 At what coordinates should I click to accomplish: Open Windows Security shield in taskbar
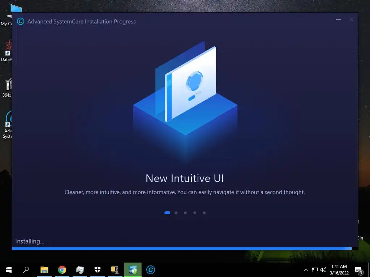[x=98, y=270]
